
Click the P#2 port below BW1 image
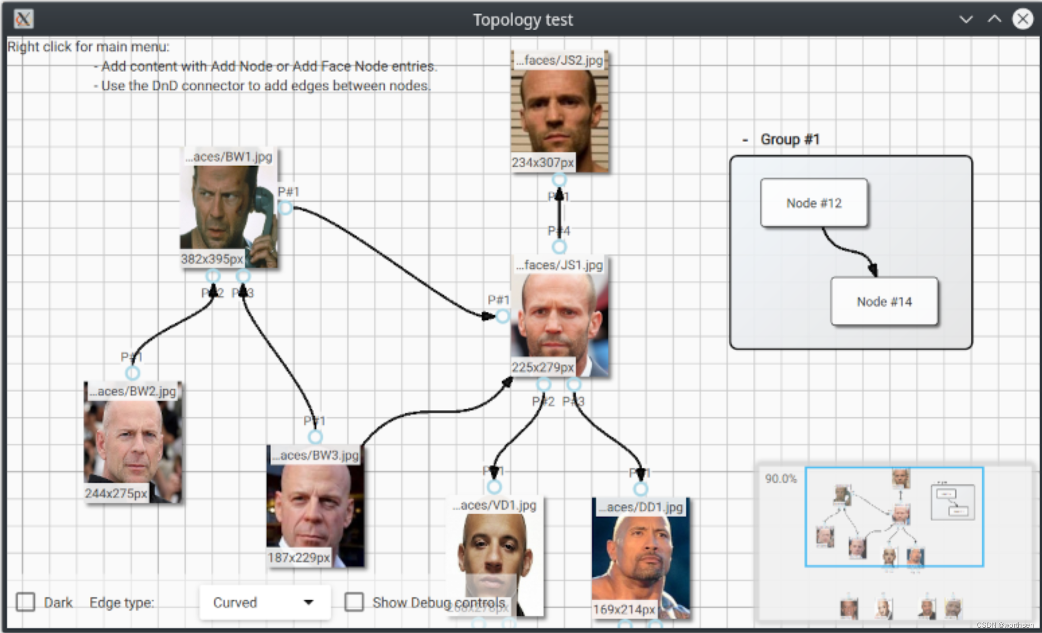pos(213,276)
